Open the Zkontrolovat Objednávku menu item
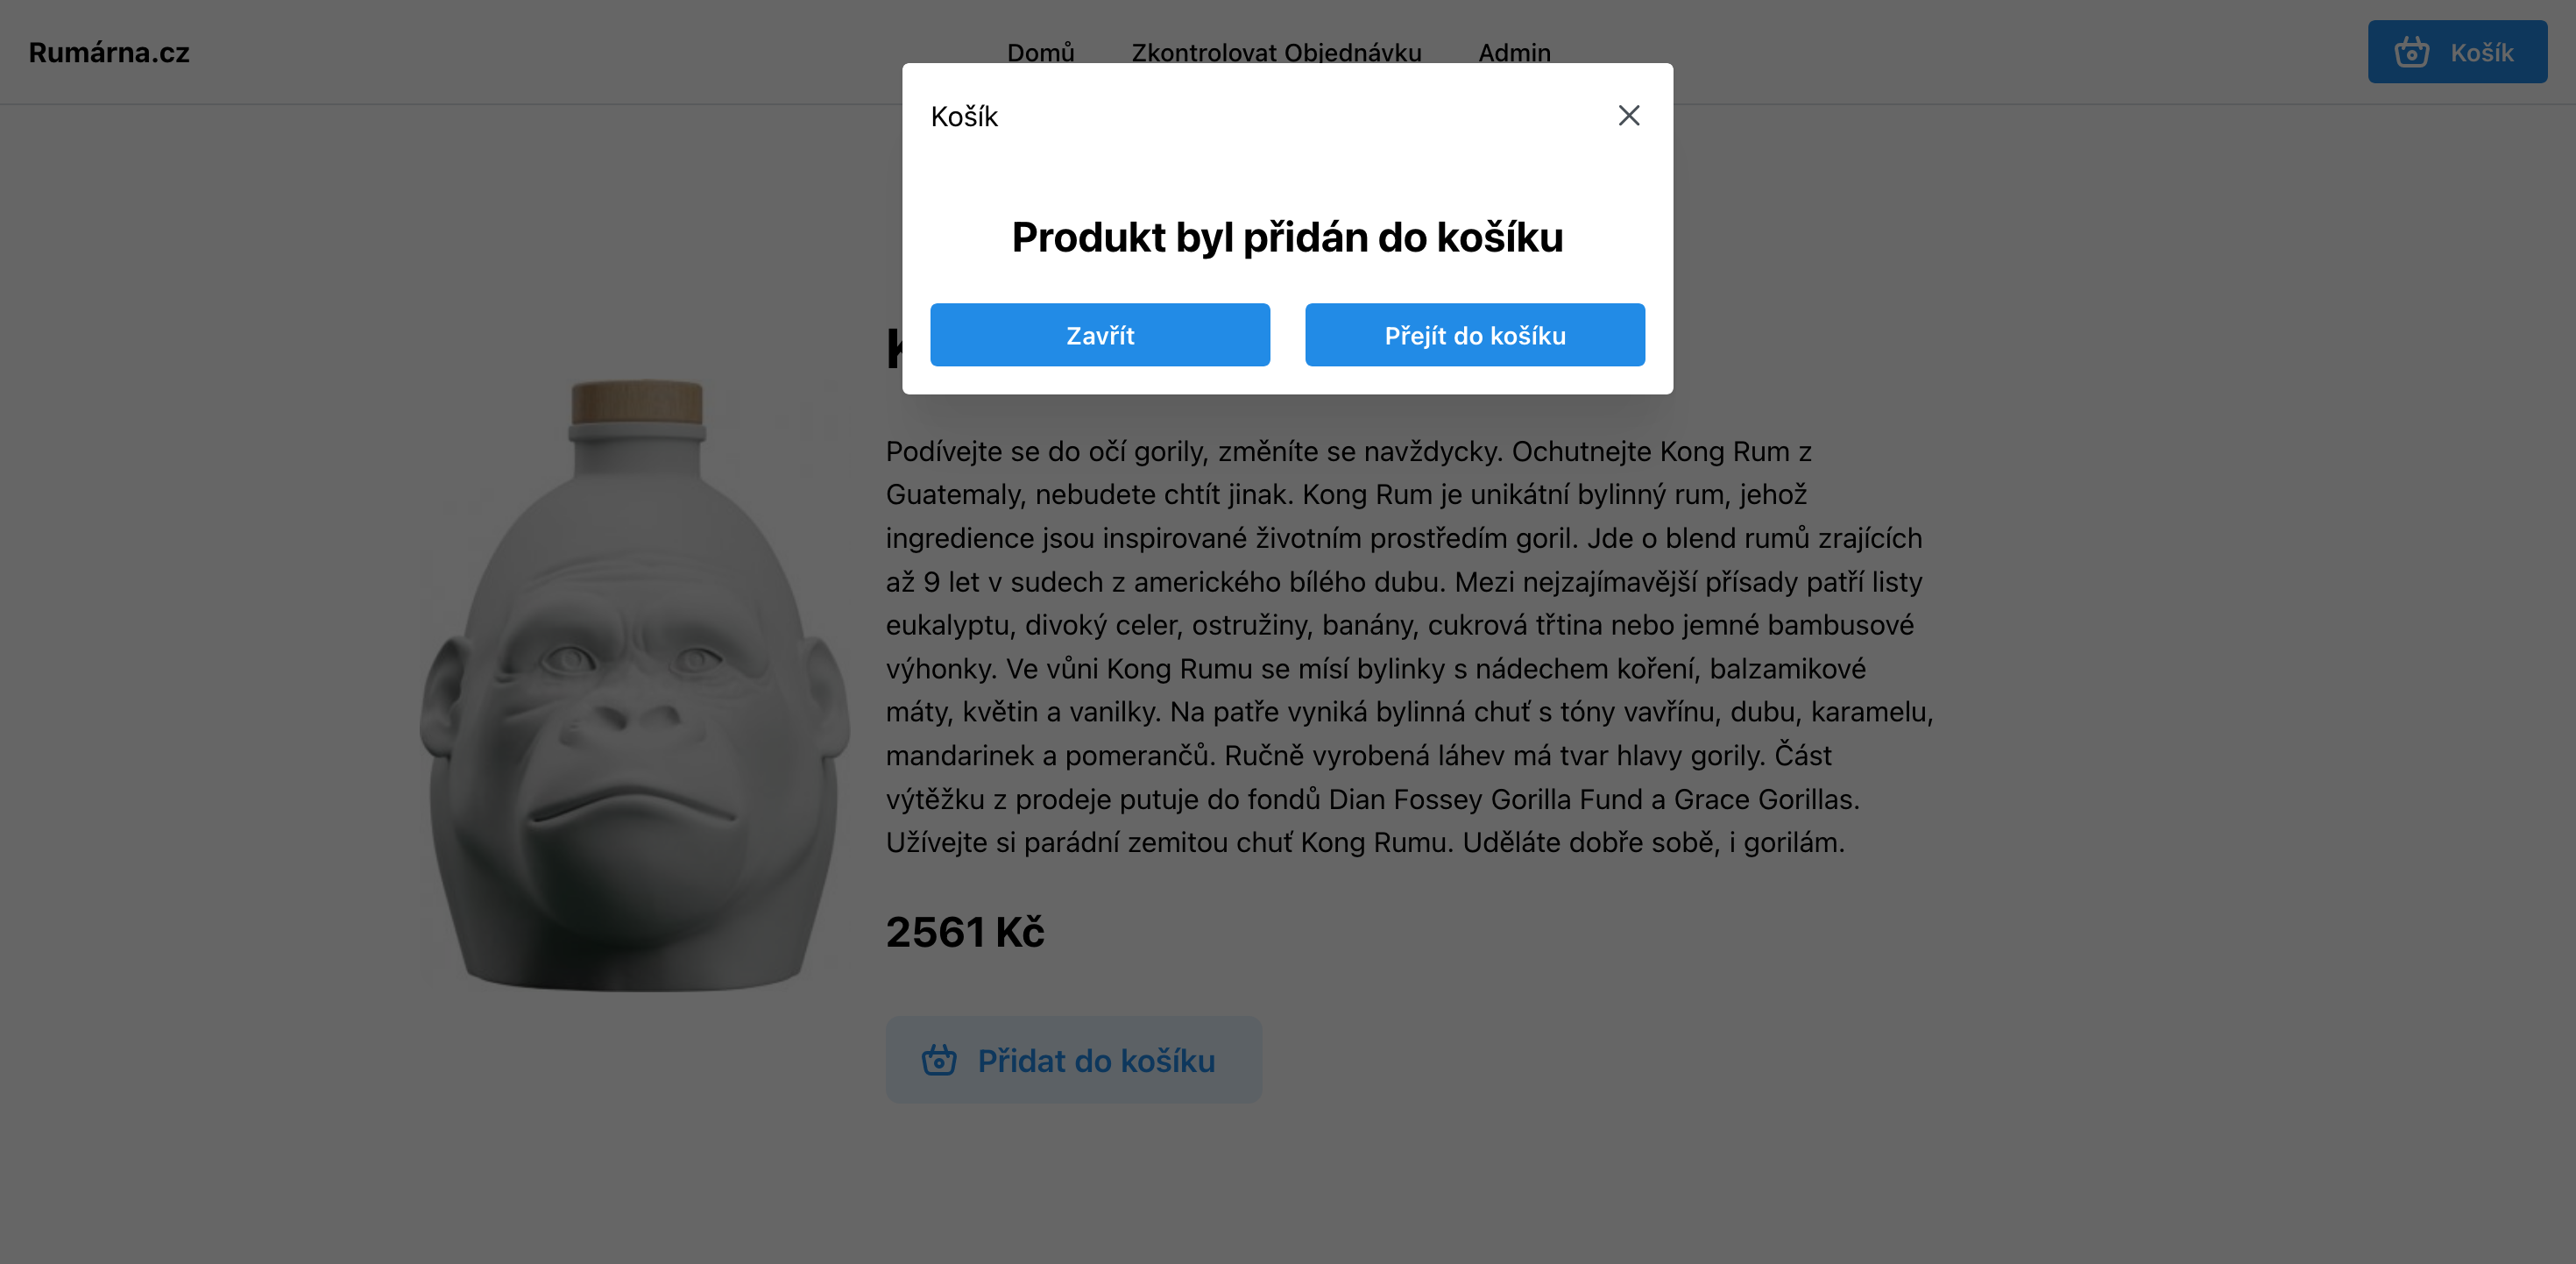Screen dimensions: 2576x1264 click(x=1276, y=52)
